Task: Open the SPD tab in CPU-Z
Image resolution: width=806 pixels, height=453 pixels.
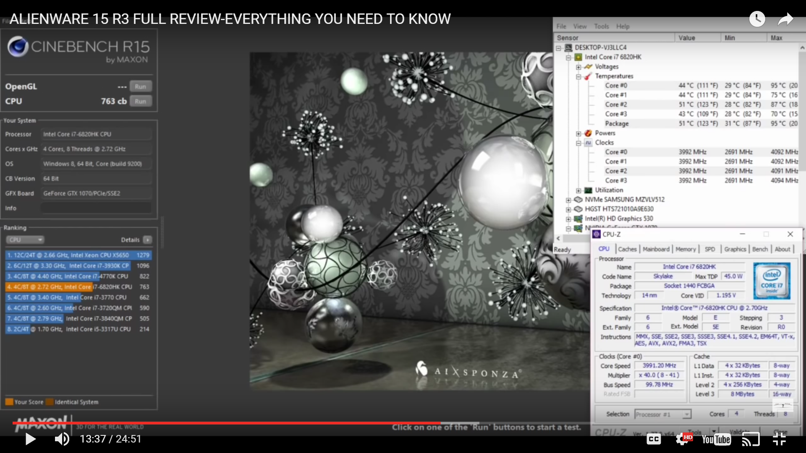Action: (710, 249)
